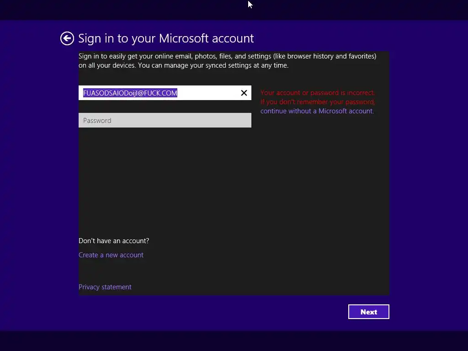Open the continue without a Microsoft account link
The image size is (468, 351).
pyautogui.click(x=317, y=111)
